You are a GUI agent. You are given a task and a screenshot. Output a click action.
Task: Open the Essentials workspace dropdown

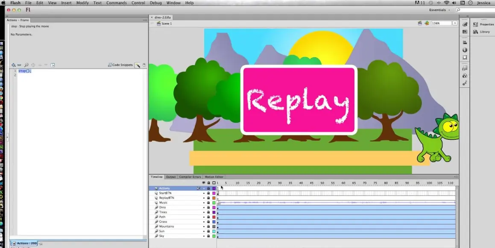[439, 10]
